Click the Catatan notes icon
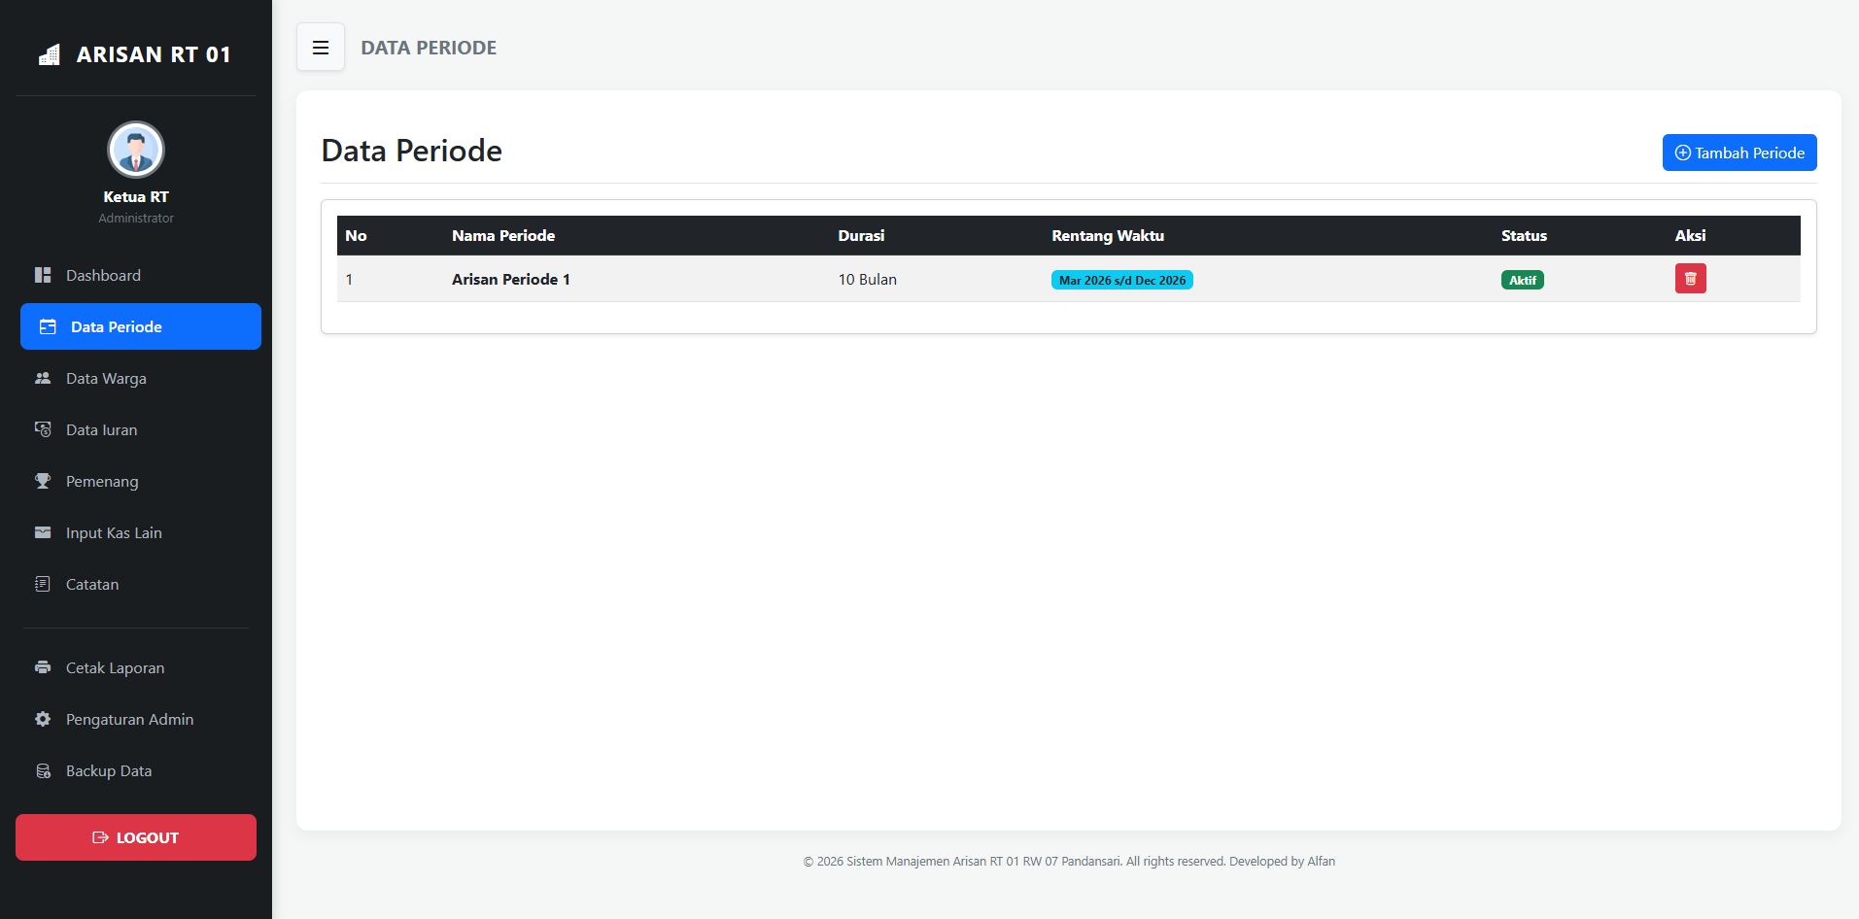The width and height of the screenshot is (1859, 919). pyautogui.click(x=43, y=584)
